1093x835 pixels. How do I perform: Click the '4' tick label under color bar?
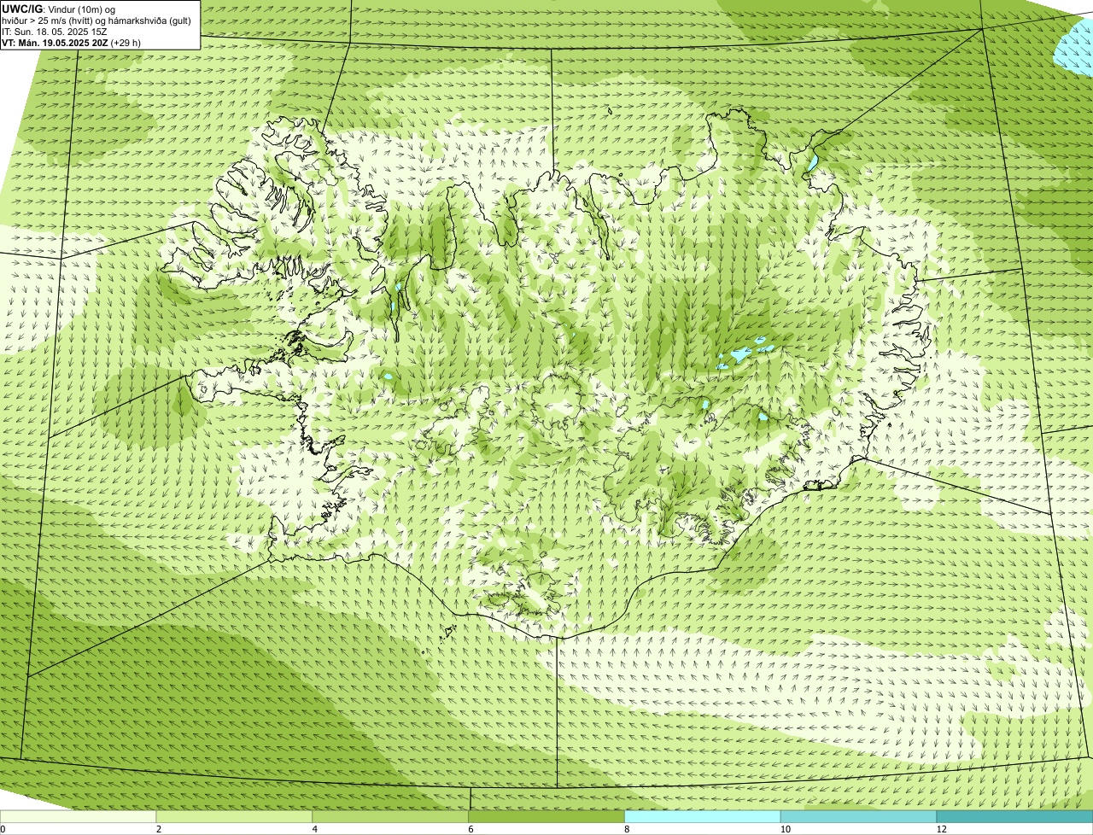[315, 829]
